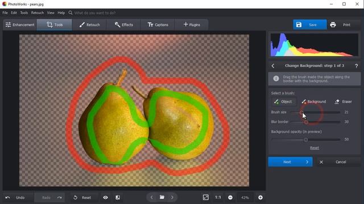
Task: Open the folder browse icon
Action: [x=162, y=197]
